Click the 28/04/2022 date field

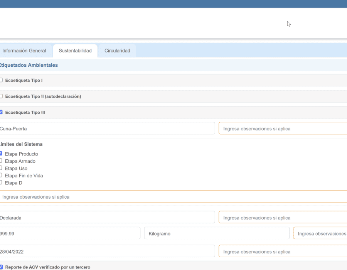tap(107, 251)
